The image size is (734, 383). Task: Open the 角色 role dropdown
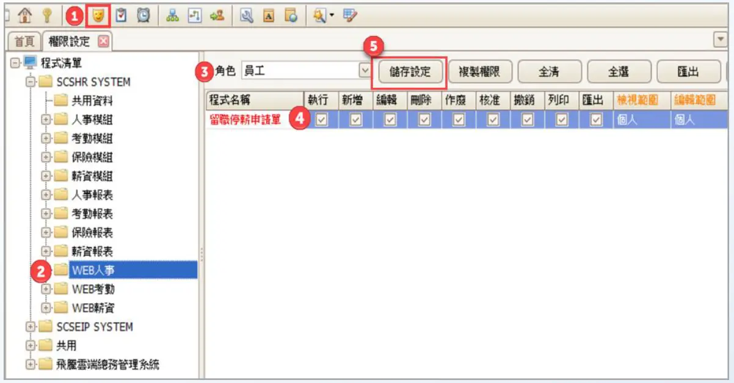(365, 71)
